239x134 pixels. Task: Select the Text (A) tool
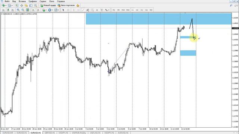97,10
